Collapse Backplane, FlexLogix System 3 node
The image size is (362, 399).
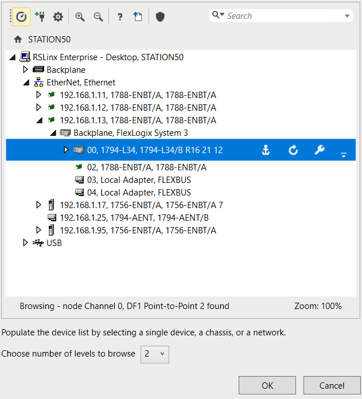(x=53, y=133)
